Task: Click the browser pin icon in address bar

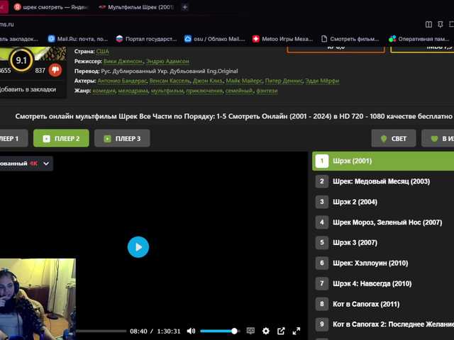Action: click(x=440, y=25)
